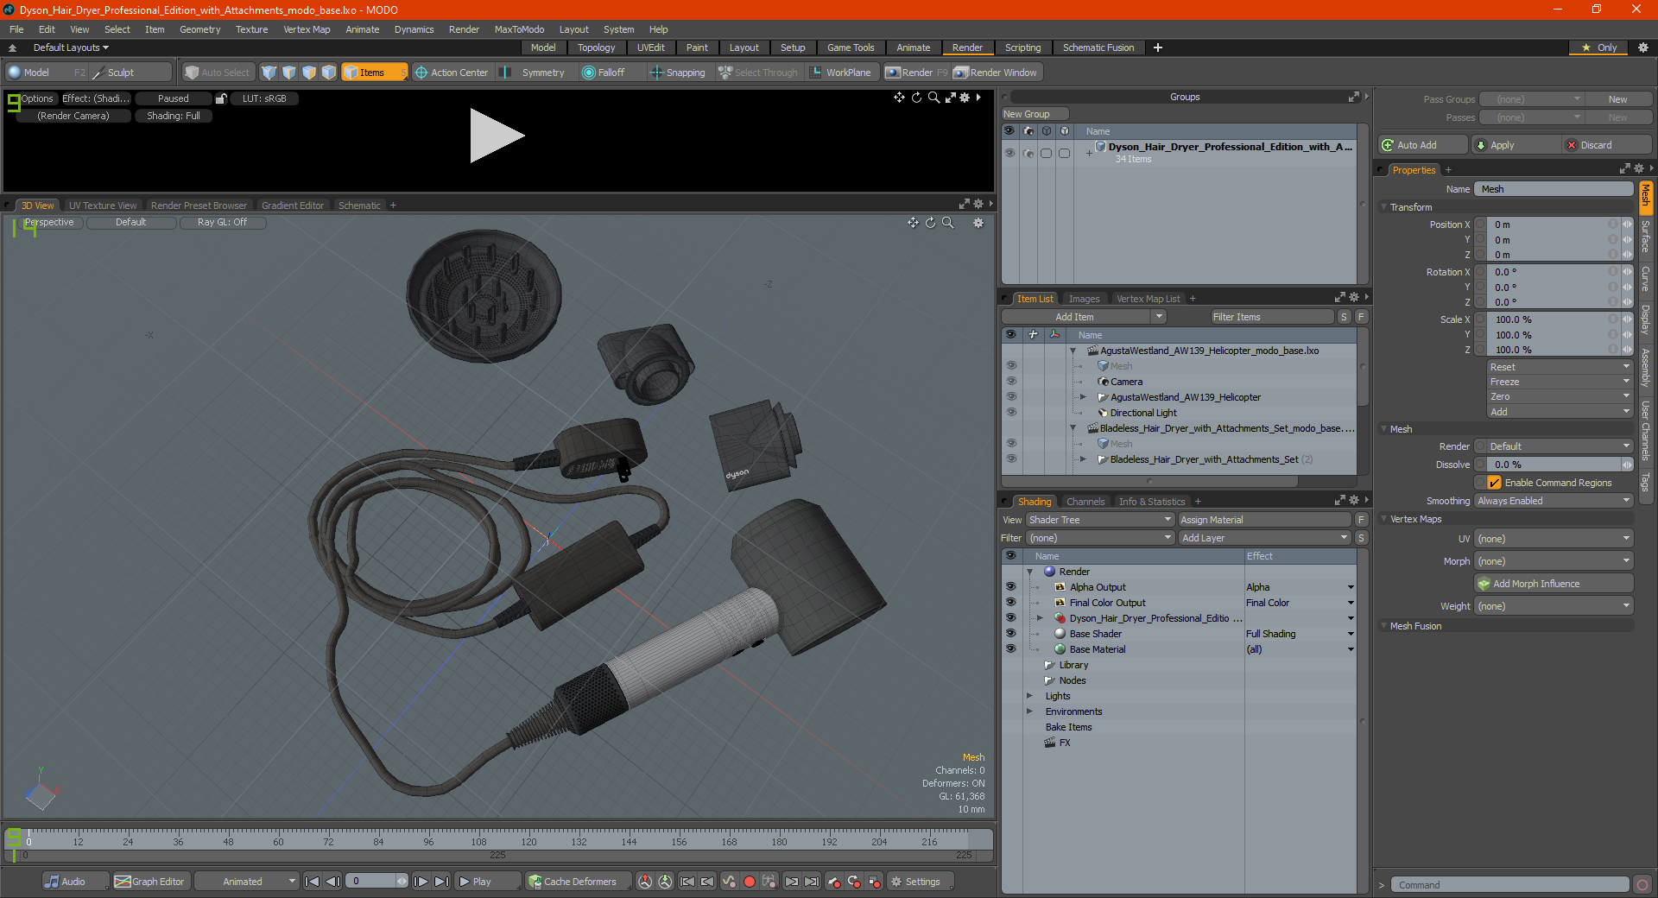Switch to the UV Texture View tab
The image size is (1658, 898).
coord(103,206)
